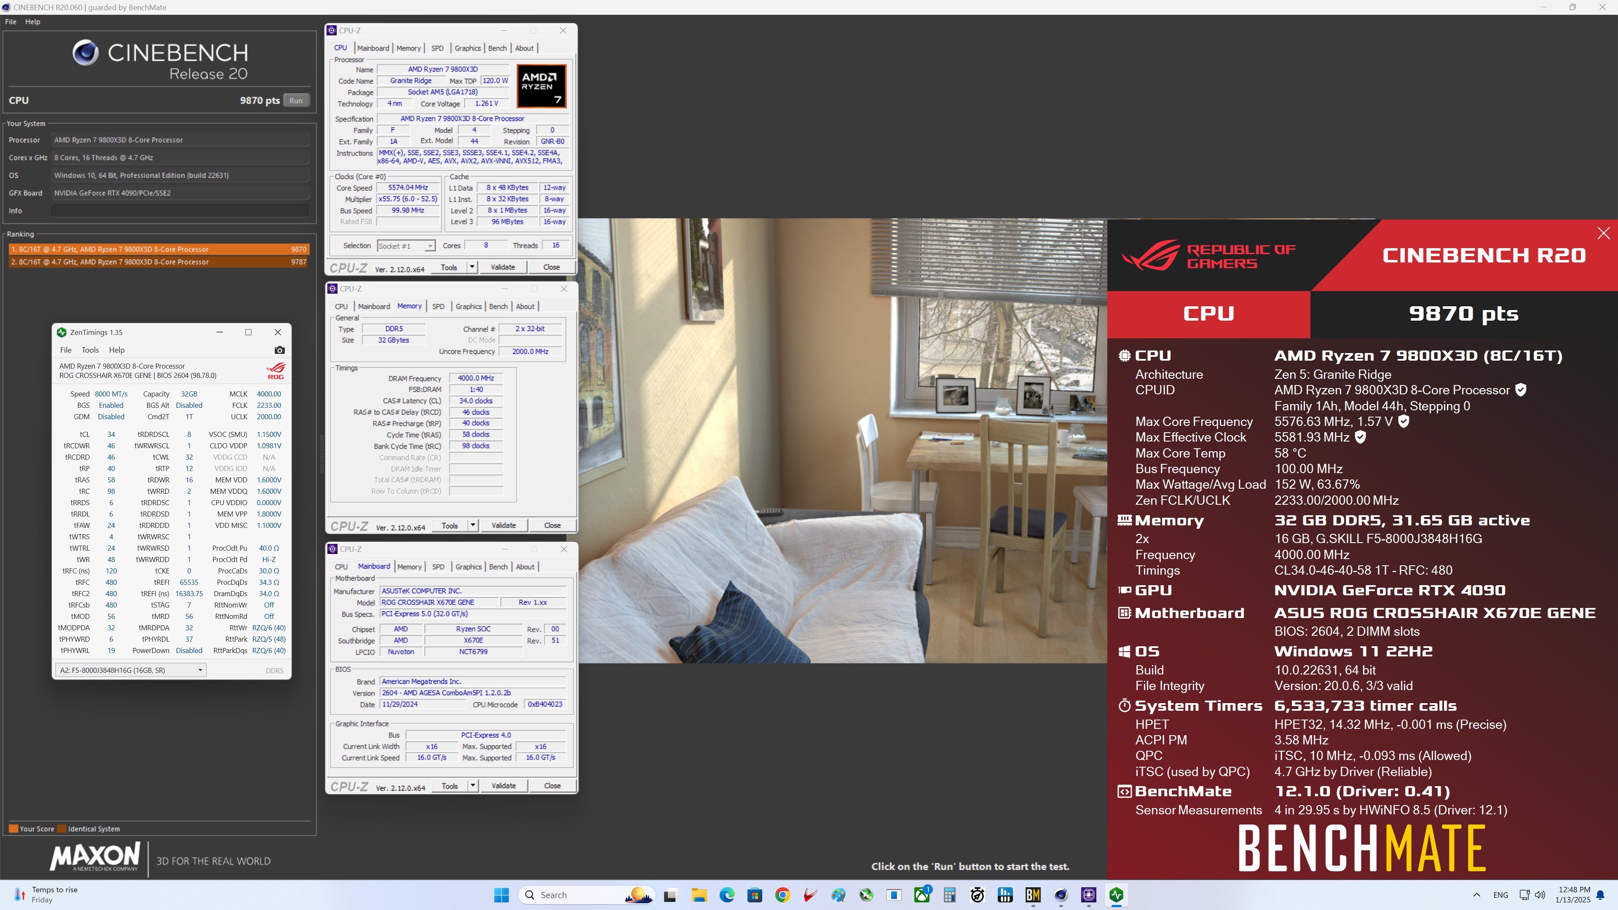Open the Paint palette taskbar icon

[838, 895]
